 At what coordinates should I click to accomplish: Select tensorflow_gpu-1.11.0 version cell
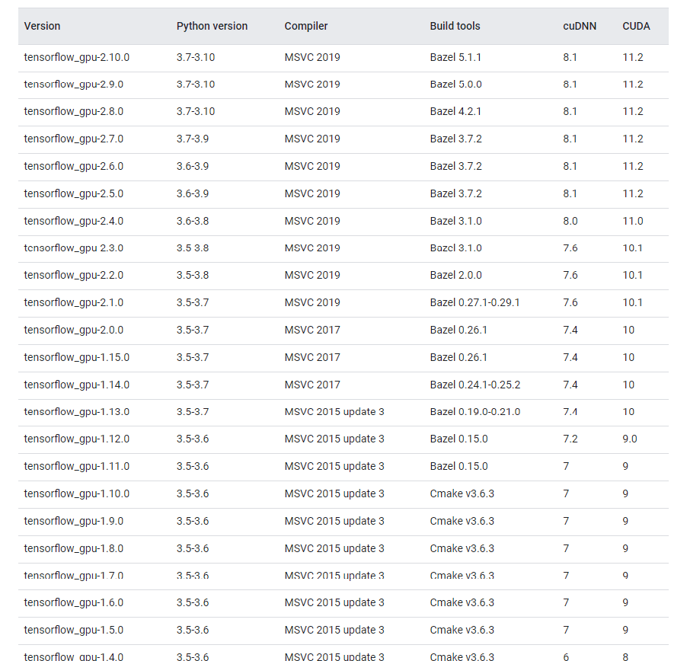[x=77, y=467]
